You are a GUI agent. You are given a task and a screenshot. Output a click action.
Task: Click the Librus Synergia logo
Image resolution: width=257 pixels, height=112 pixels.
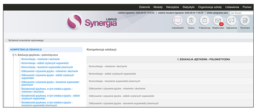click(x=92, y=22)
